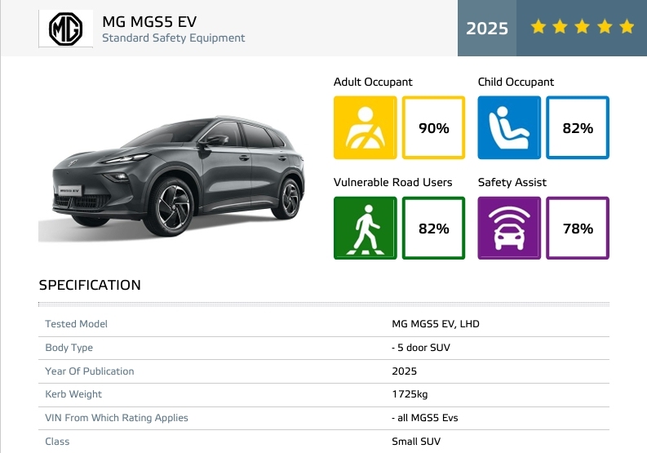Click the '- all MGS5 Evs' value
Screen dimensions: 647x453
click(x=425, y=418)
